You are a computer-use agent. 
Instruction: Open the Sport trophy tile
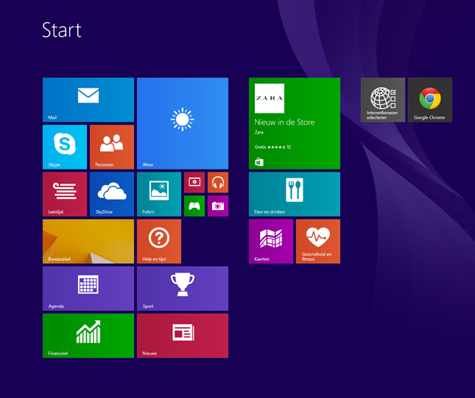(183, 288)
